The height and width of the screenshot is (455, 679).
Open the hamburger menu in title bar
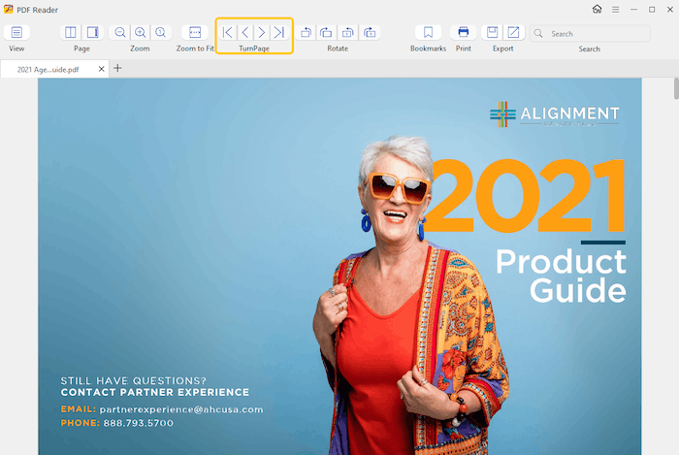pos(615,9)
